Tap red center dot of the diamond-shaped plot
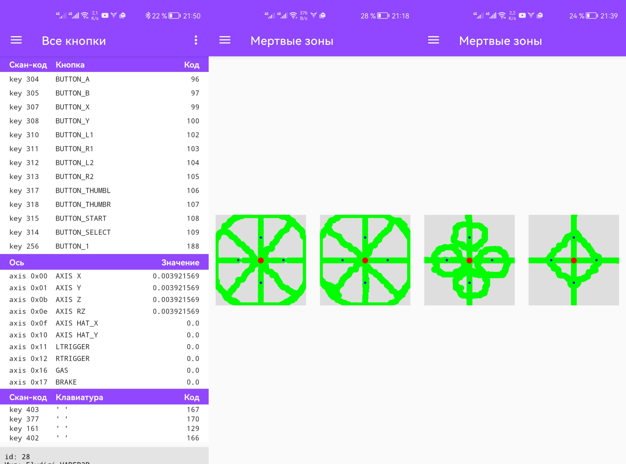The height and width of the screenshot is (464, 626). [x=573, y=260]
